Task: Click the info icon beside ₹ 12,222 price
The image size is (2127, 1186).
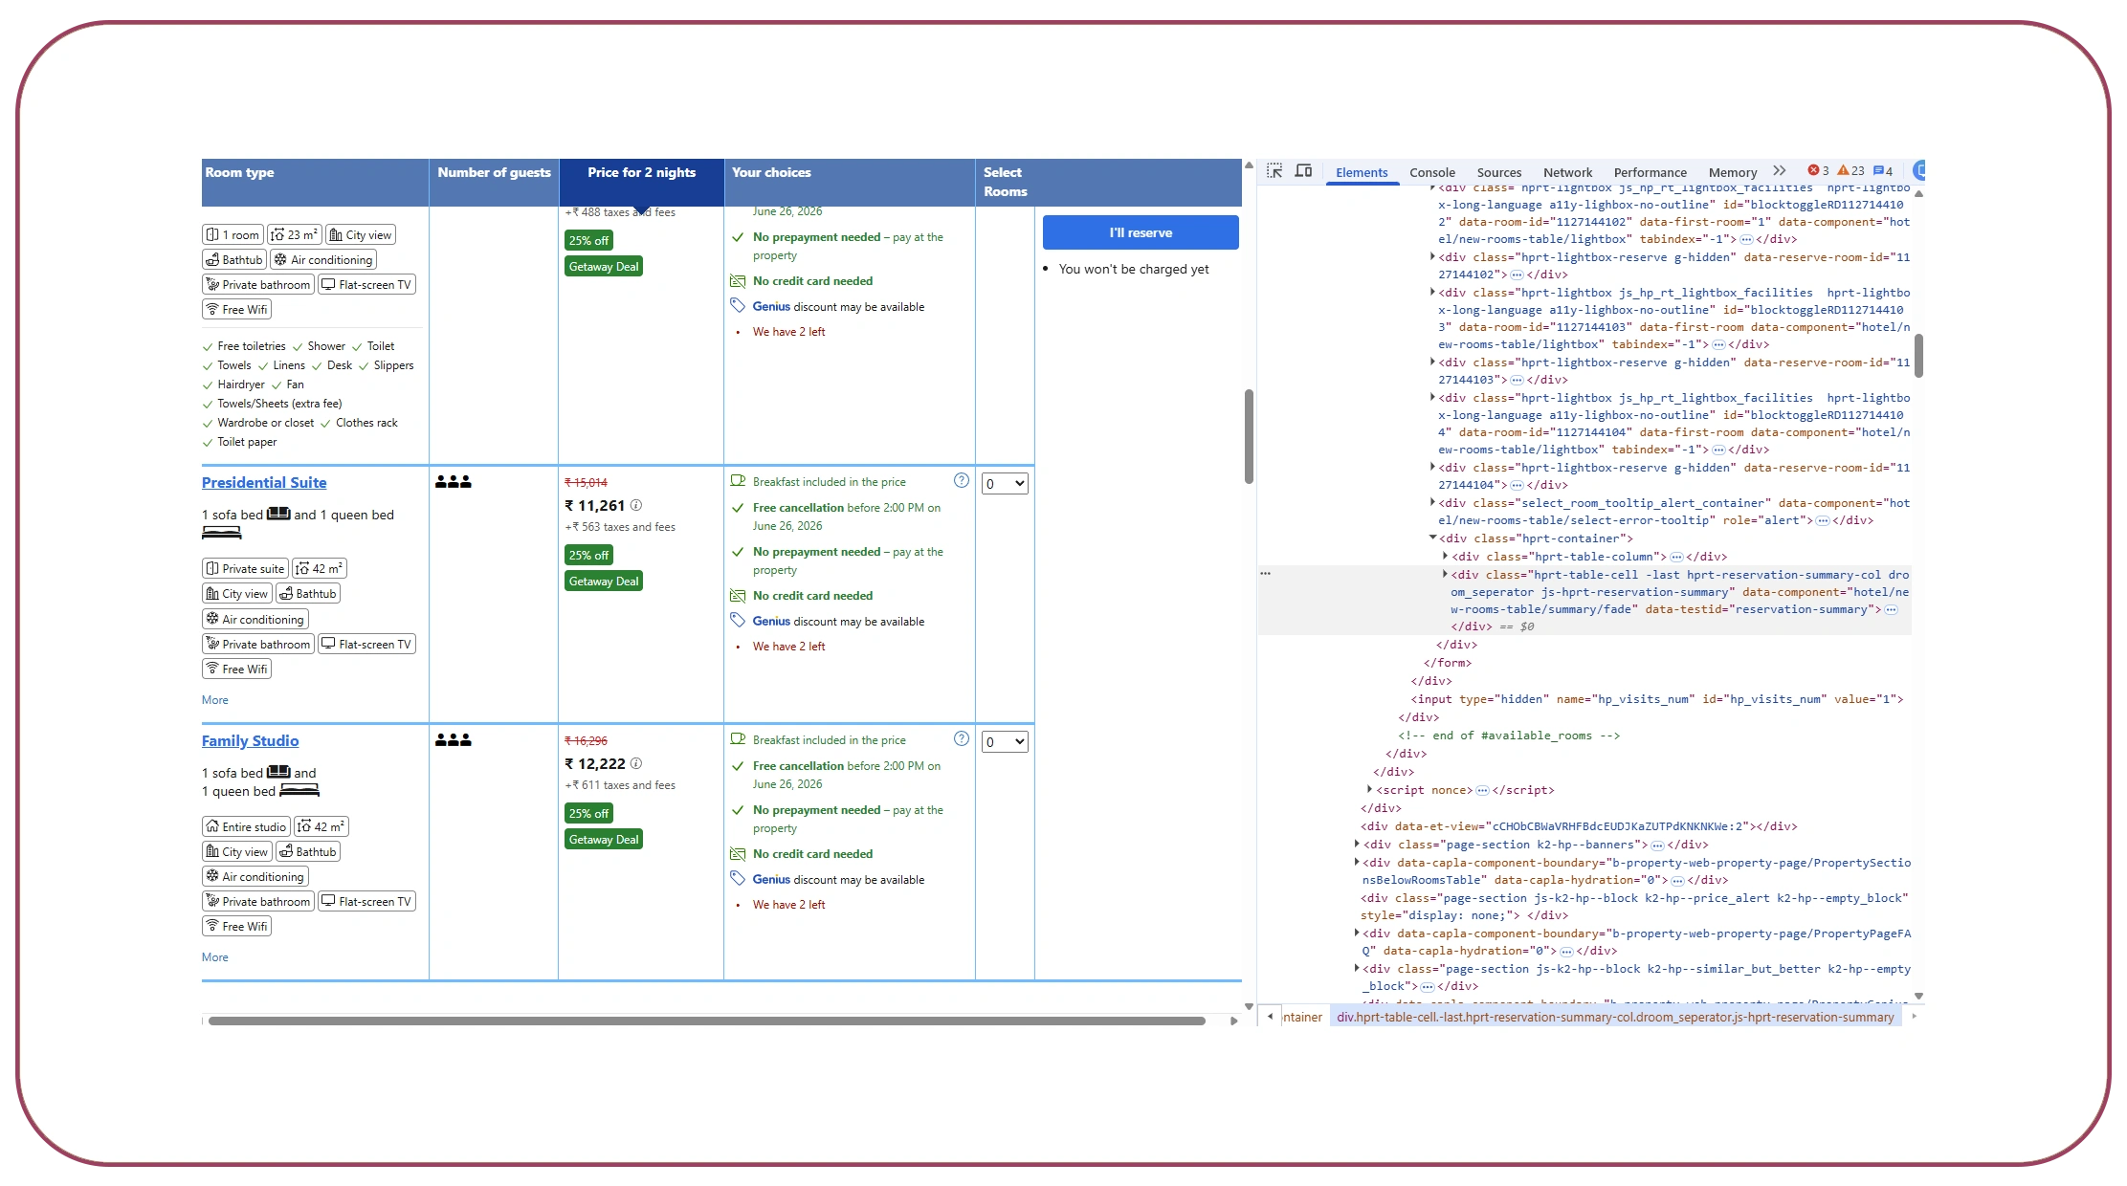Action: coord(636,763)
